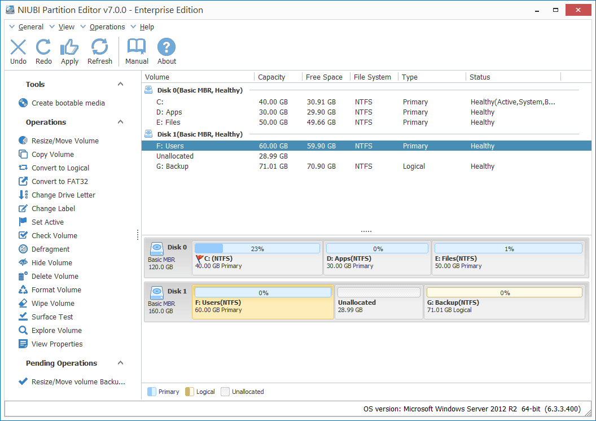
Task: Select the G: Backup row in volume list
Action: 366,166
